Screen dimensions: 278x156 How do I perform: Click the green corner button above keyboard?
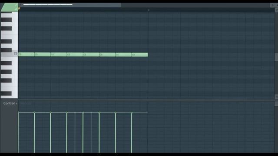(x=10, y=7)
